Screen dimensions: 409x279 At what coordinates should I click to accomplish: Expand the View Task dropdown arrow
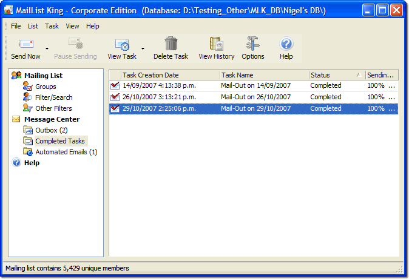[x=143, y=48]
